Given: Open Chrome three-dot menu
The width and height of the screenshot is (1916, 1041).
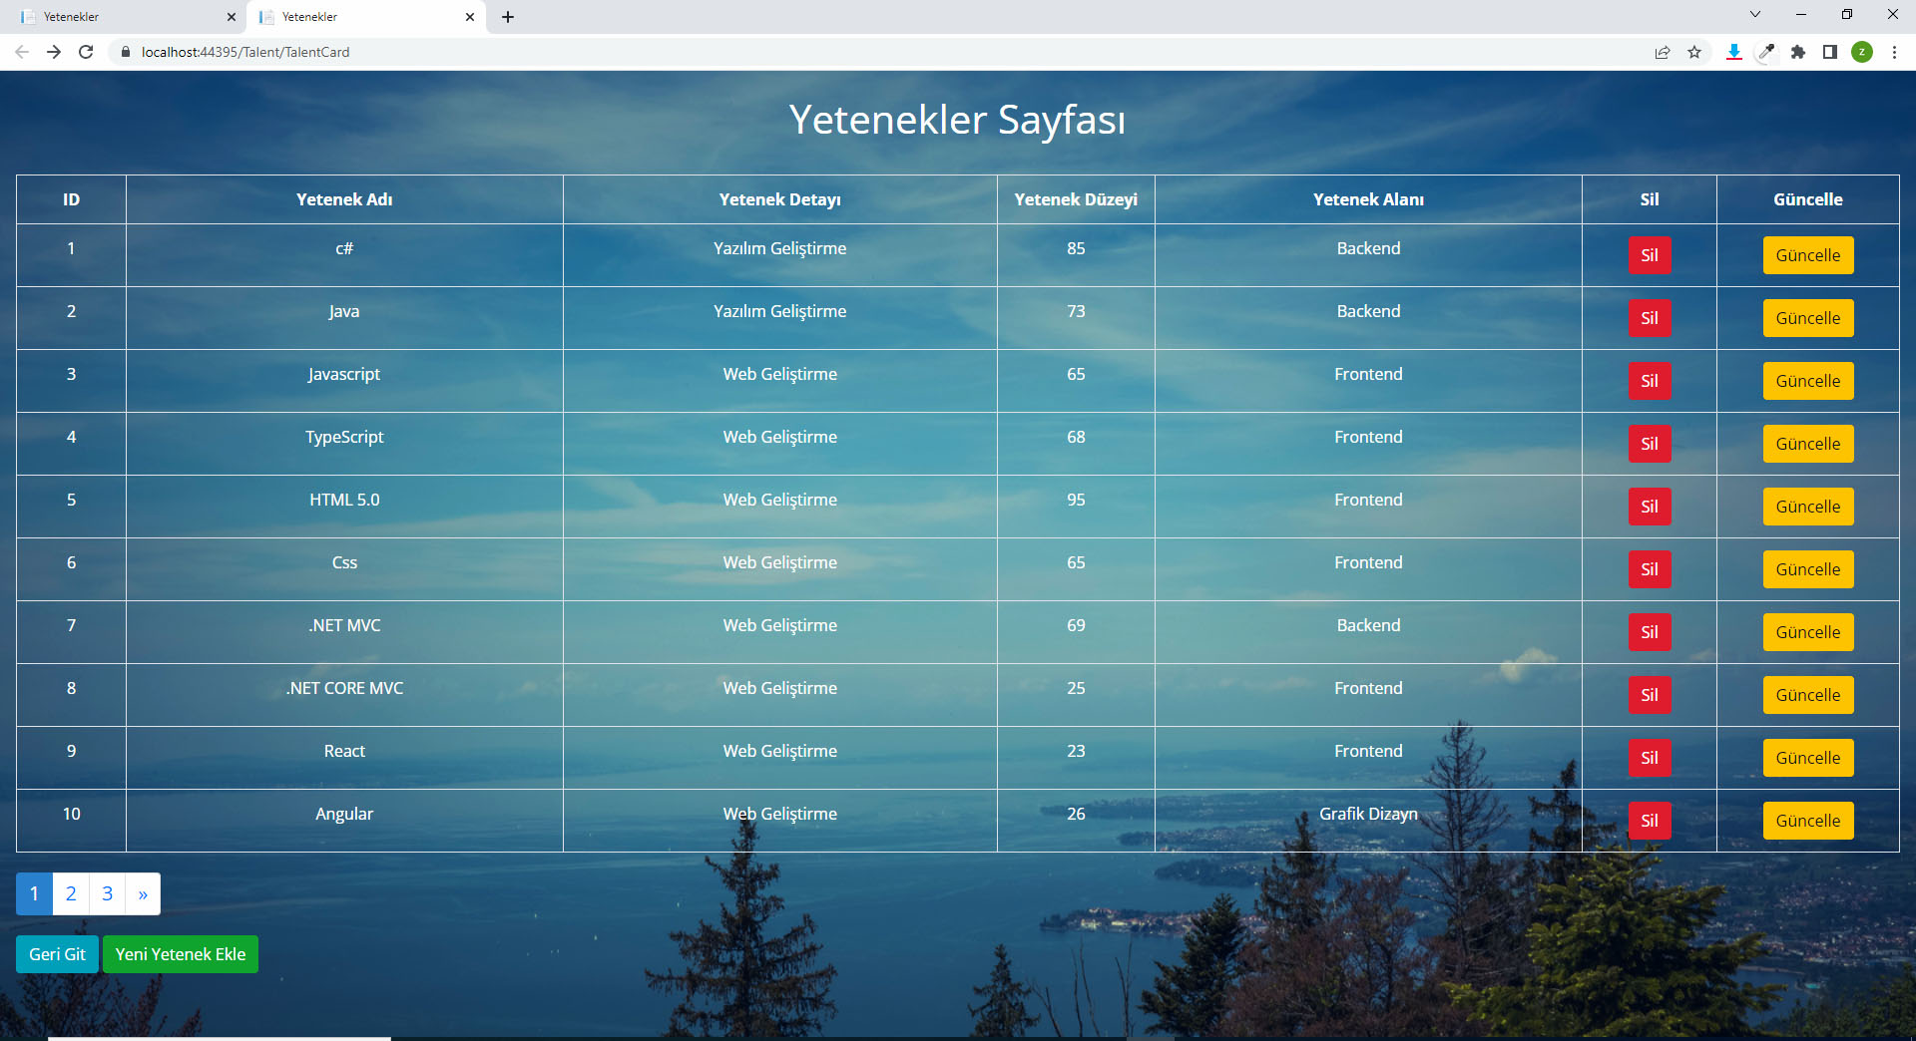Looking at the screenshot, I should [x=1894, y=52].
